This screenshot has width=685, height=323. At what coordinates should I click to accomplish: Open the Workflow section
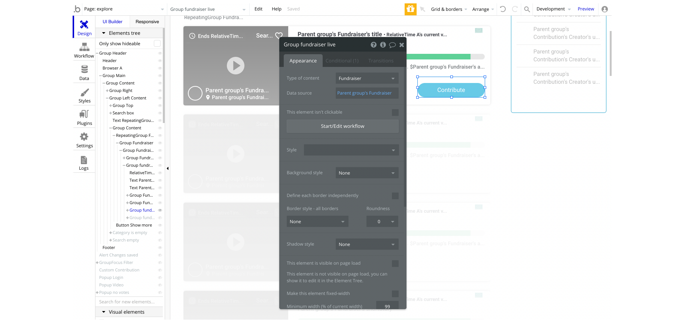tap(84, 50)
